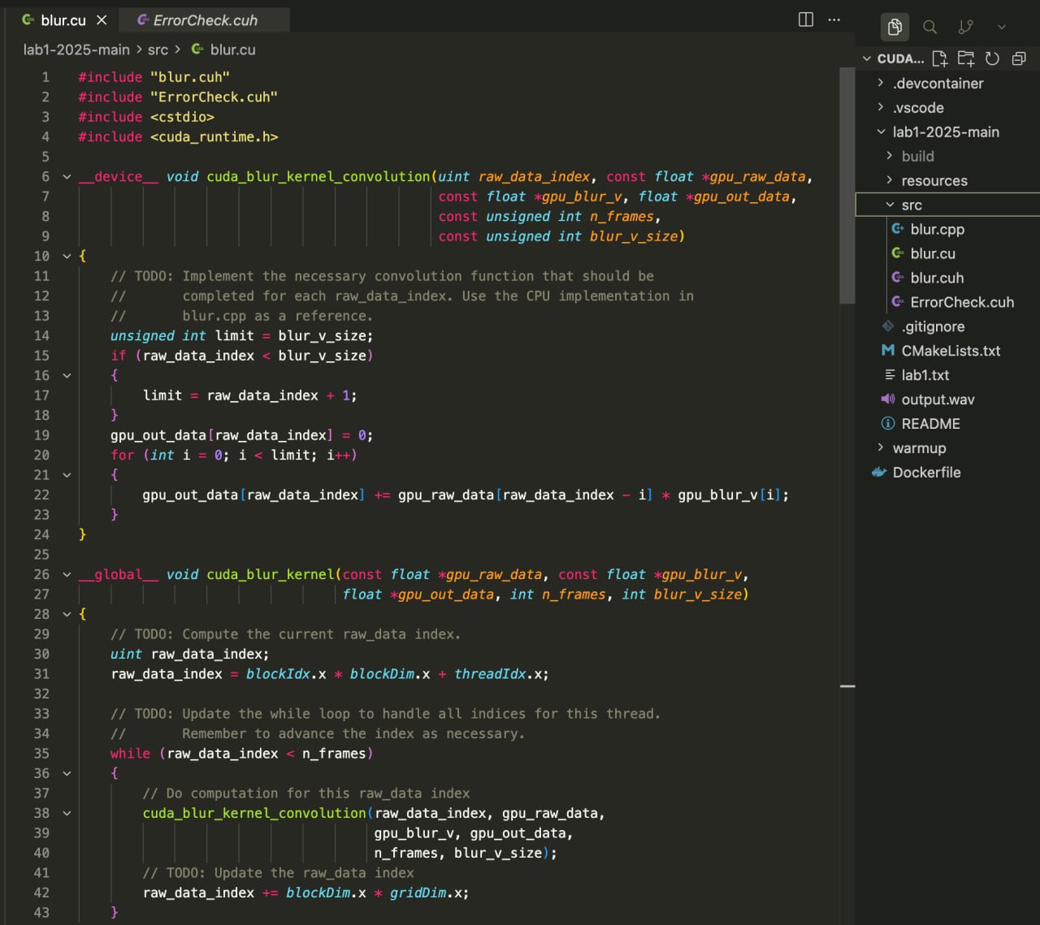Image resolution: width=1040 pixels, height=925 pixels.
Task: Open blur.cuh in the file tree
Action: click(x=937, y=278)
